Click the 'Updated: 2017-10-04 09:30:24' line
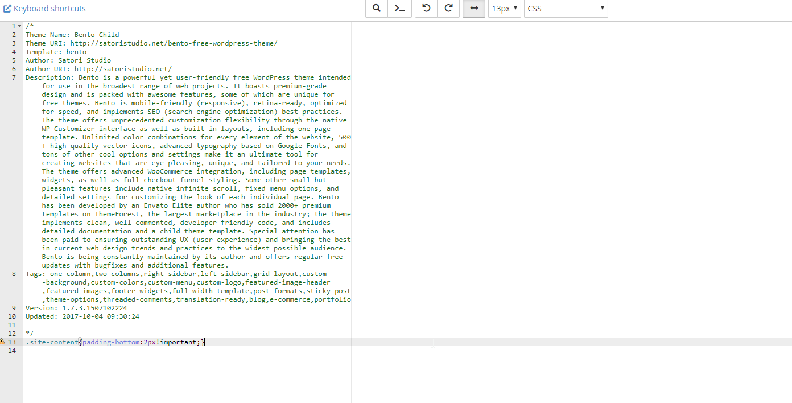792x403 pixels. [x=82, y=316]
